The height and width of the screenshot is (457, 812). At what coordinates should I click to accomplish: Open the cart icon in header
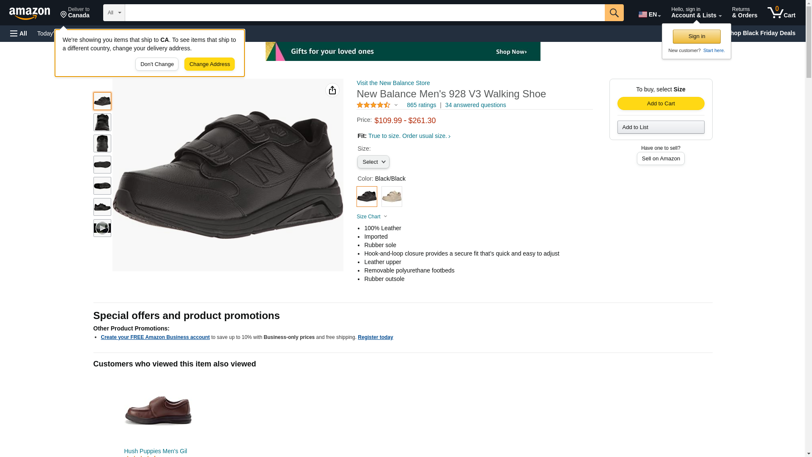(x=781, y=13)
